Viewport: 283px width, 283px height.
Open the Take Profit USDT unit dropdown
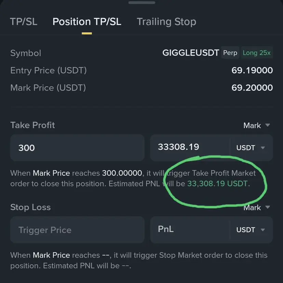coord(251,148)
